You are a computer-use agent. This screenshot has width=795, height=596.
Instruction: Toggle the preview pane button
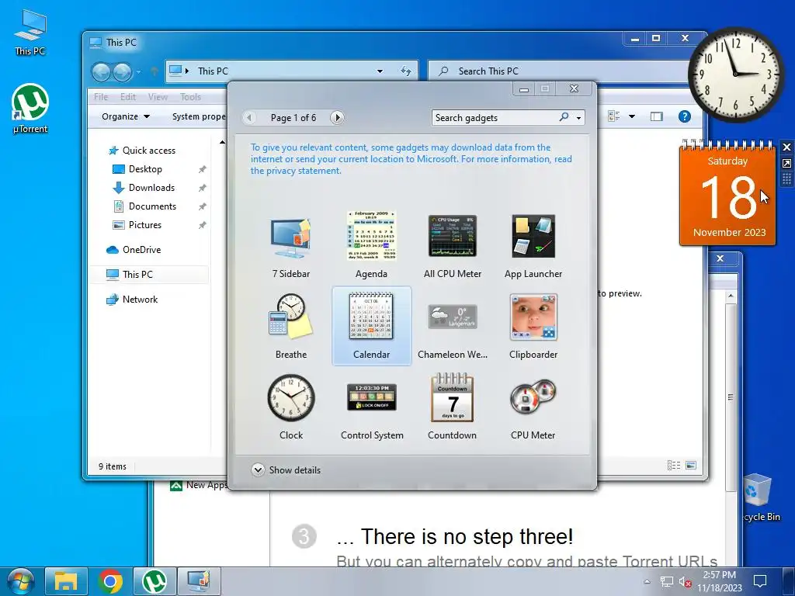[657, 116]
